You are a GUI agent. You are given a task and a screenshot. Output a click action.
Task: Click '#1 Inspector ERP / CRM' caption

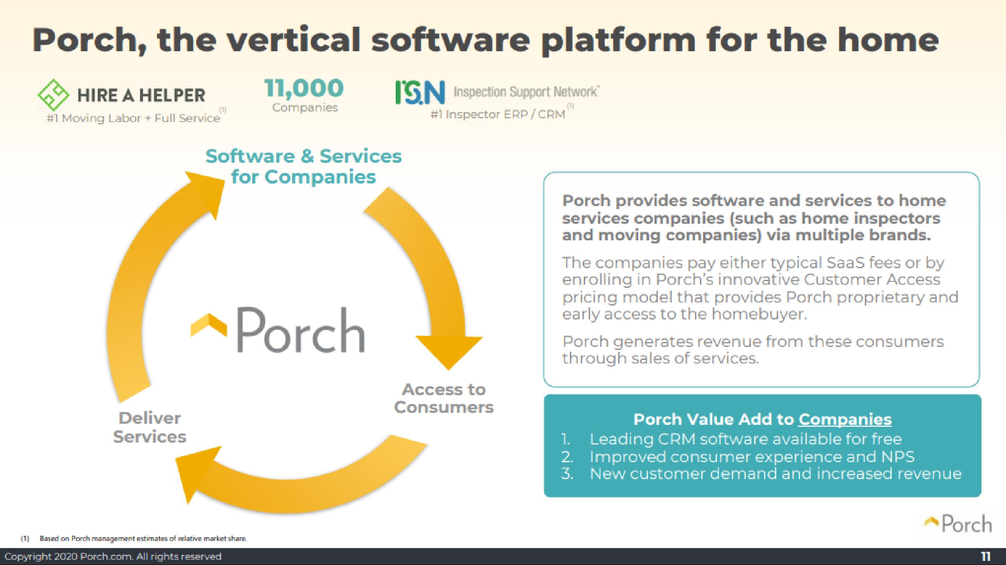498,114
